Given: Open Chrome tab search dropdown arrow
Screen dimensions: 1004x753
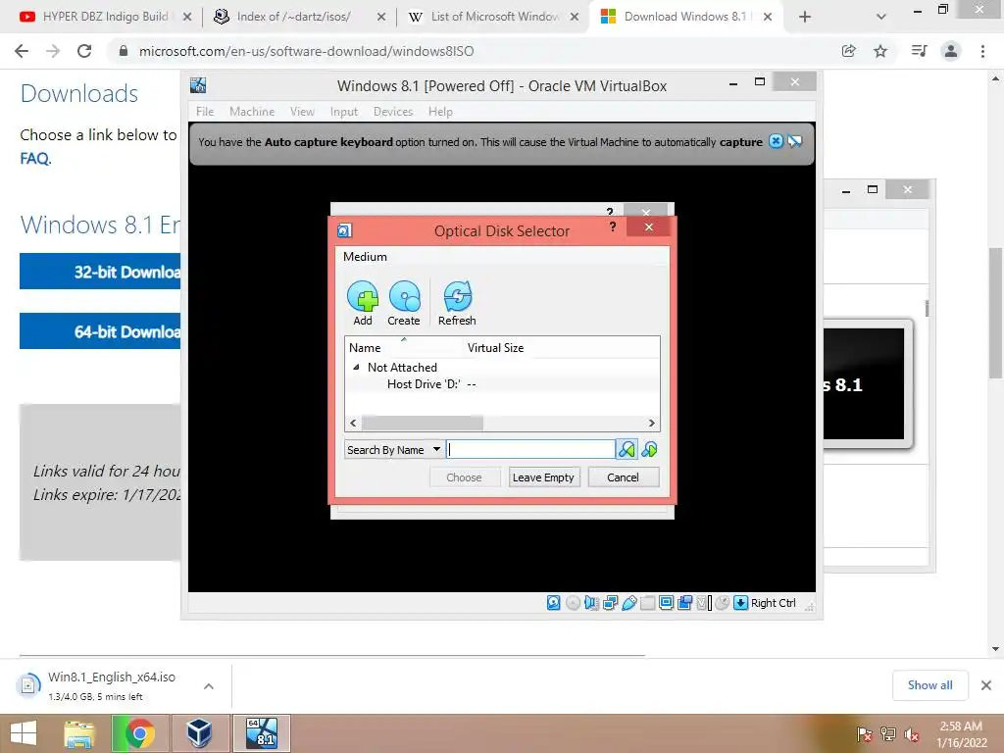Looking at the screenshot, I should (881, 17).
